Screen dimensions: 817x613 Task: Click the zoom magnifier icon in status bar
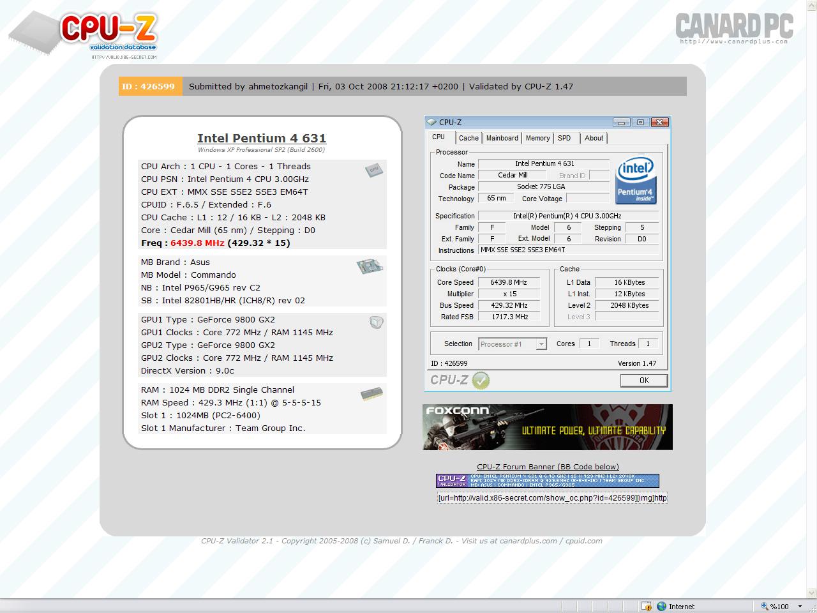click(765, 606)
